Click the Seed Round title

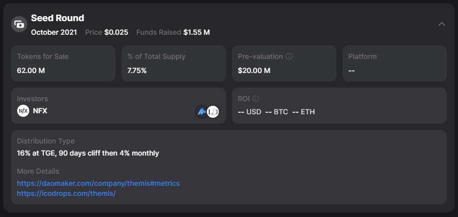(58, 18)
